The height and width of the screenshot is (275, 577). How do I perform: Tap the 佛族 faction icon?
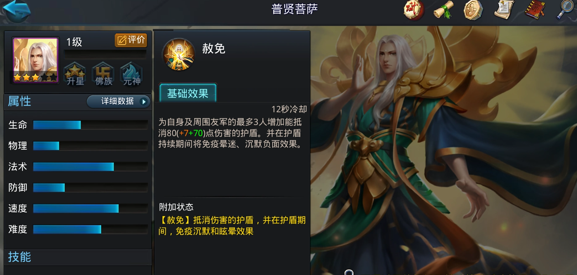103,74
